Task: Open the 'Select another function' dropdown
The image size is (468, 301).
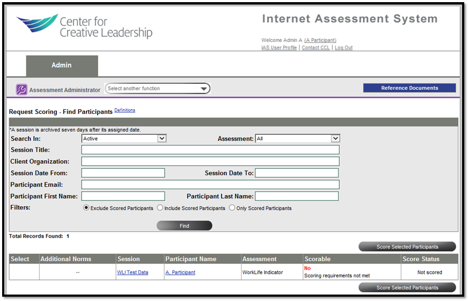Action: [157, 89]
